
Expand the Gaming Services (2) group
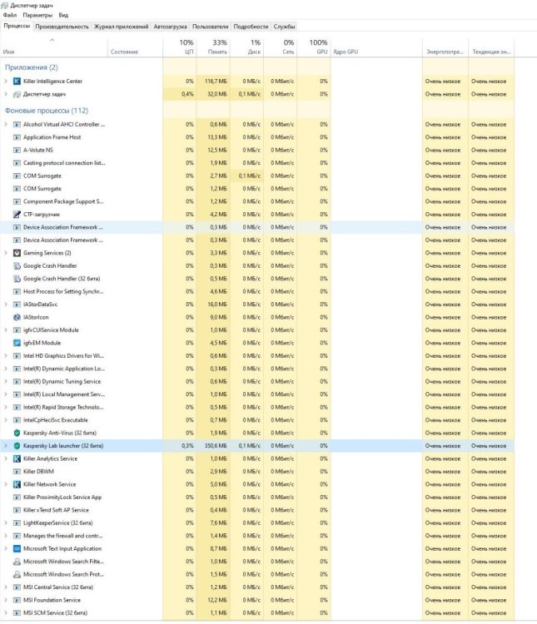[6, 253]
